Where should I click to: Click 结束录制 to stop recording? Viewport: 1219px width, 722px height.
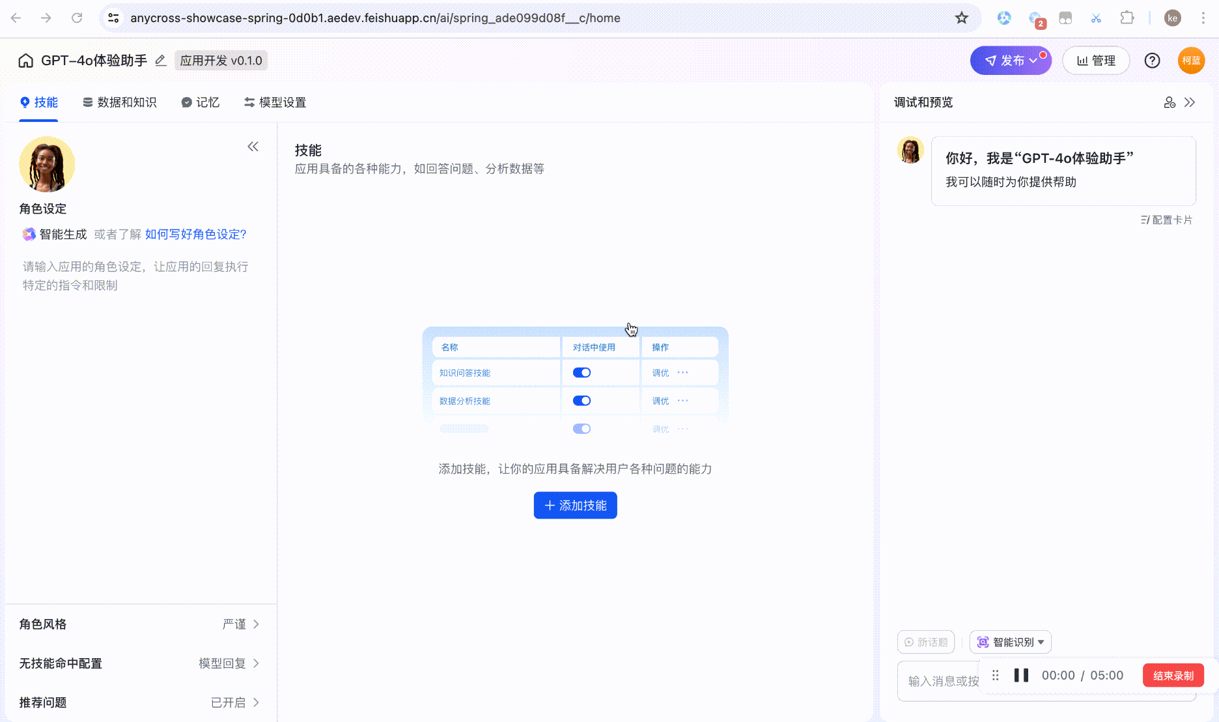coord(1173,676)
